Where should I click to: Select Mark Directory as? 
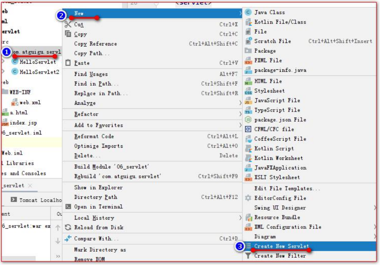pos(152,250)
